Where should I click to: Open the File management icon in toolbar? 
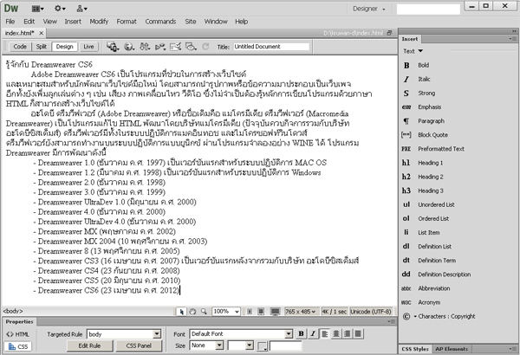pyautogui.click(x=145, y=47)
